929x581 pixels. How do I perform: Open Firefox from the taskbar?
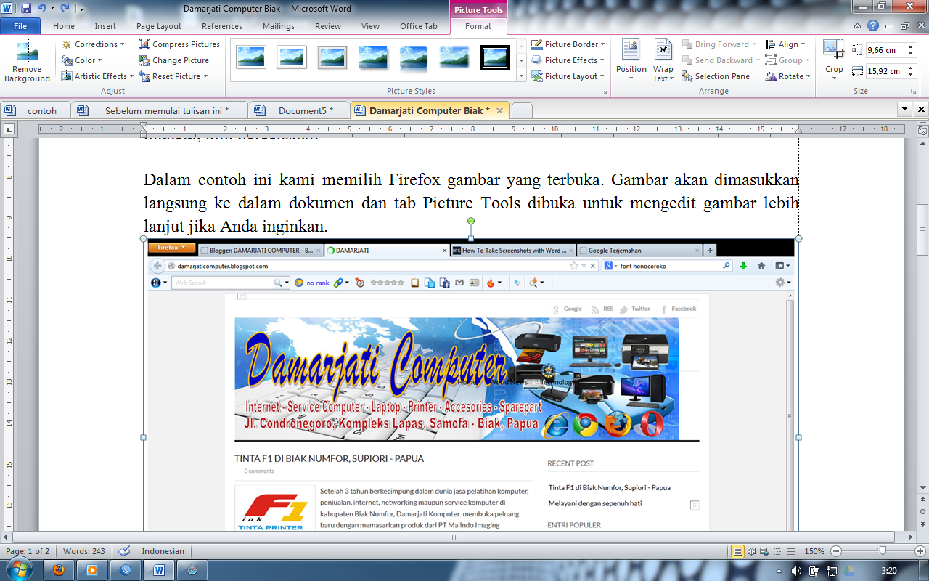tap(59, 570)
